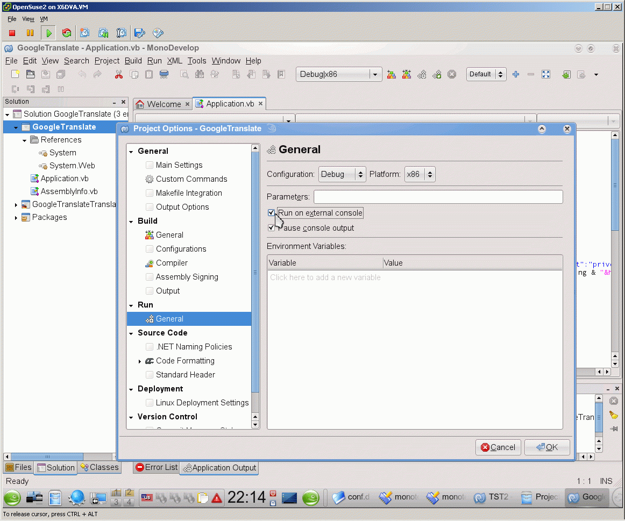Click the VM play (green arrow) icon
The height and width of the screenshot is (521, 625).
pyautogui.click(x=48, y=33)
